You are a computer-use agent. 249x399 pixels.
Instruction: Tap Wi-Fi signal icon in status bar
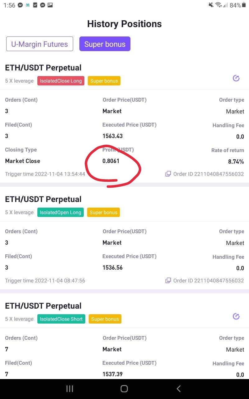[218, 5]
